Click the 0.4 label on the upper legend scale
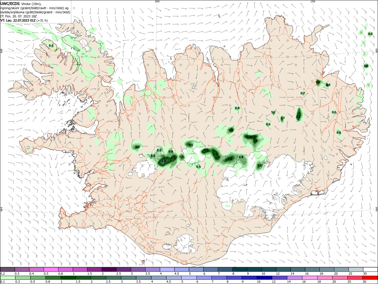Viewport: 378px width, 284px height. (31, 274)
